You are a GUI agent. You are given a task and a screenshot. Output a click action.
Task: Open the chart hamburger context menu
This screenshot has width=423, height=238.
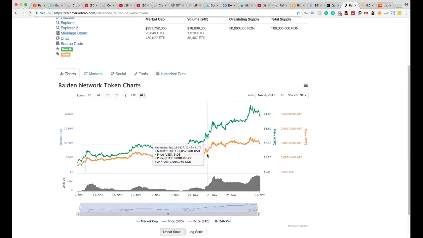(306, 85)
